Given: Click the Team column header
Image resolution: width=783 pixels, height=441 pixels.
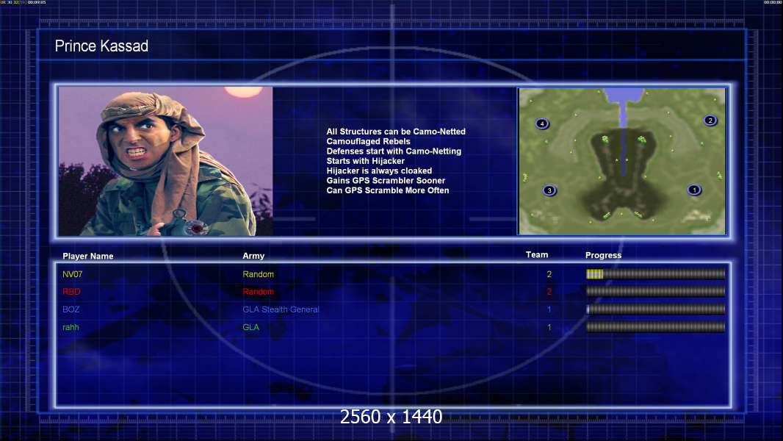Looking at the screenshot, I should (x=537, y=255).
